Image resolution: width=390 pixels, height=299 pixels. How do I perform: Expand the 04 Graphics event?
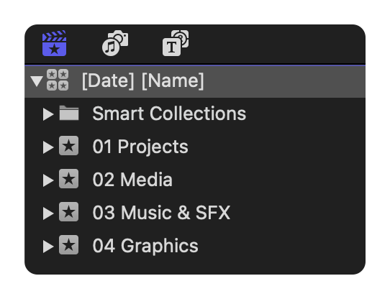[48, 247]
